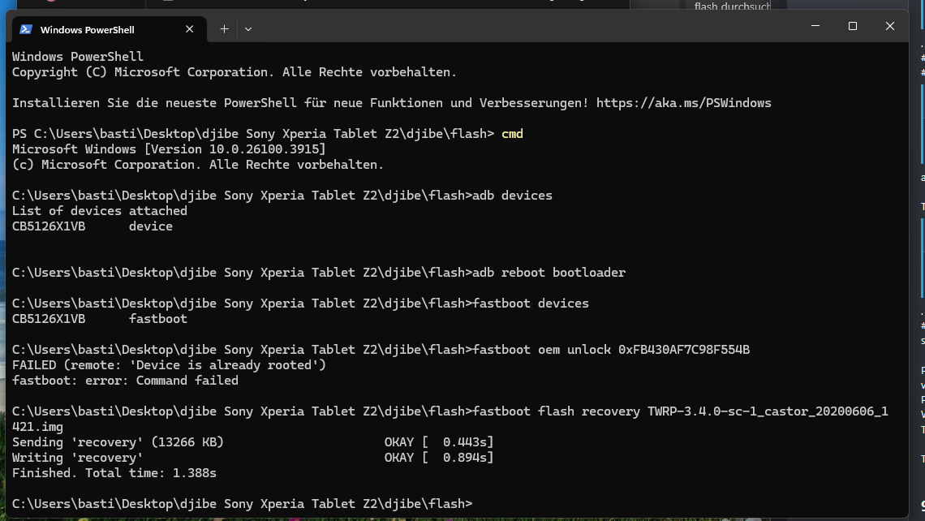
Task: Open the aka.ms/PSWindows link
Action: 683,103
